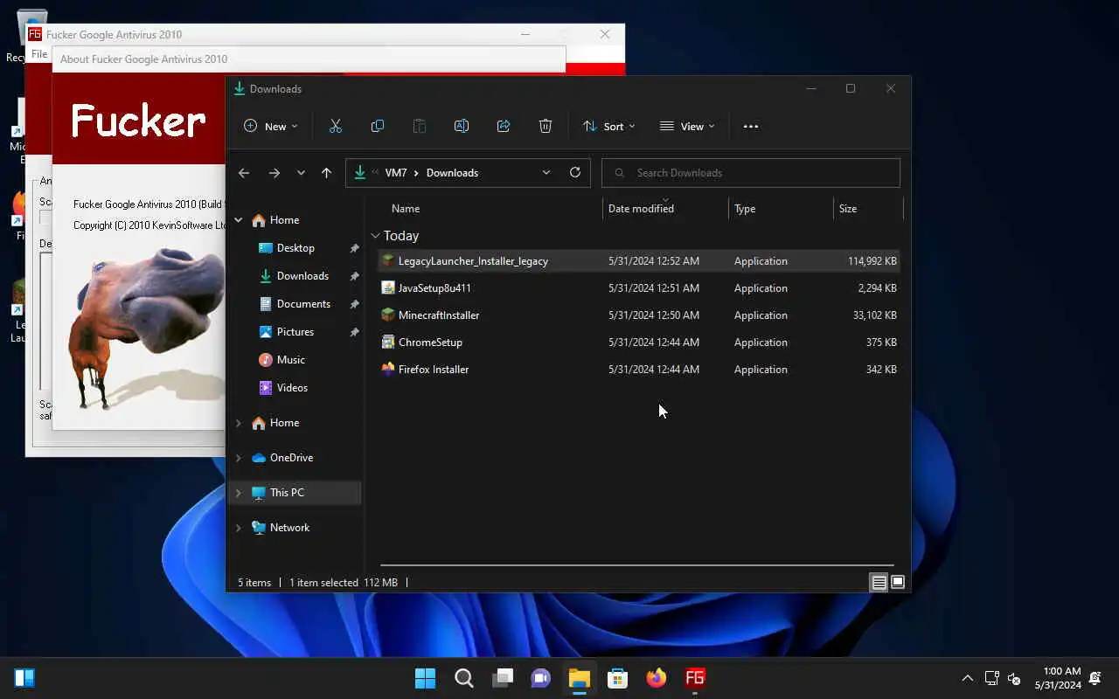Open the Sort dropdown menu
Screen dimensions: 1119x699
coord(608,127)
